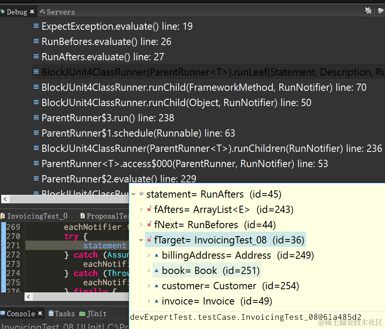This screenshot has width=385, height=329.
Task: Select ParentRunner$3.run() line: 238 frame
Action: (x=108, y=118)
